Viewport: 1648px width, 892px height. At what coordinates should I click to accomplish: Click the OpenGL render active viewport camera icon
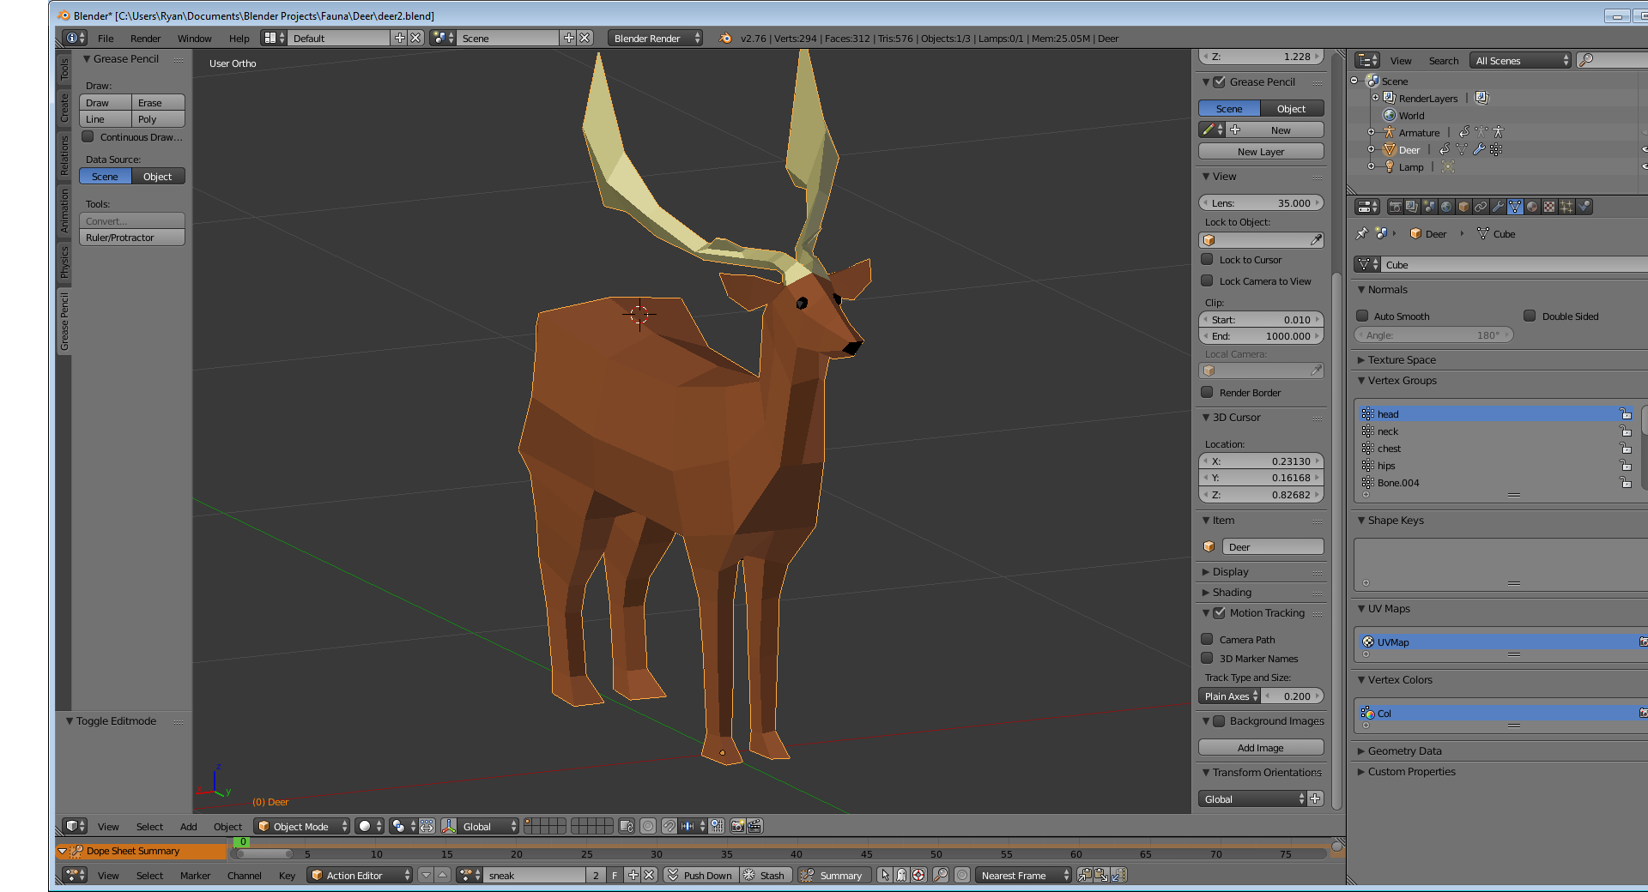click(x=737, y=826)
